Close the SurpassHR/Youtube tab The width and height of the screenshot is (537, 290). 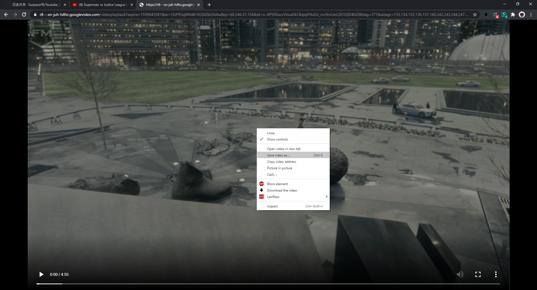[65, 5]
